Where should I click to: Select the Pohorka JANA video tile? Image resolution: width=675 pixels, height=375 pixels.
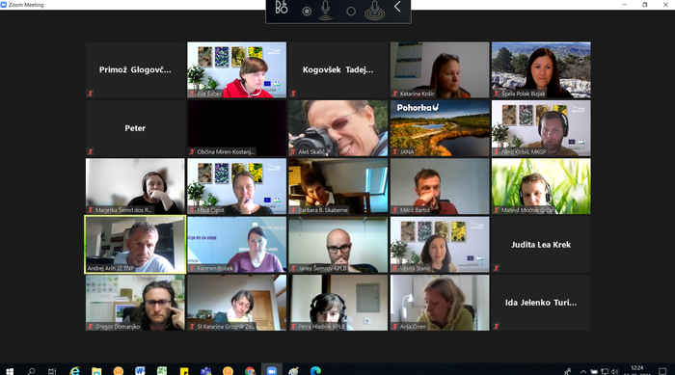click(440, 128)
